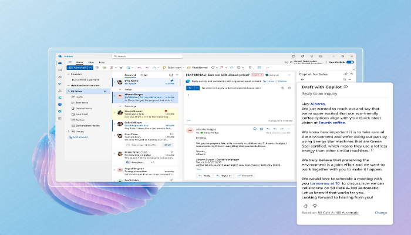Screen dimensions: 411x235
Task: Collapse the Favorites folder group
Action: (69, 74)
